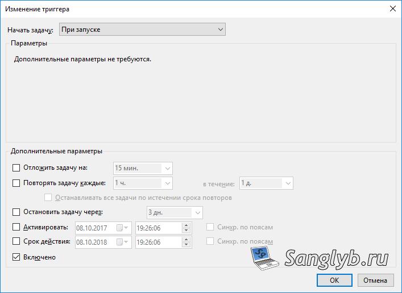Click the 'Параметры' group heading

click(29, 43)
